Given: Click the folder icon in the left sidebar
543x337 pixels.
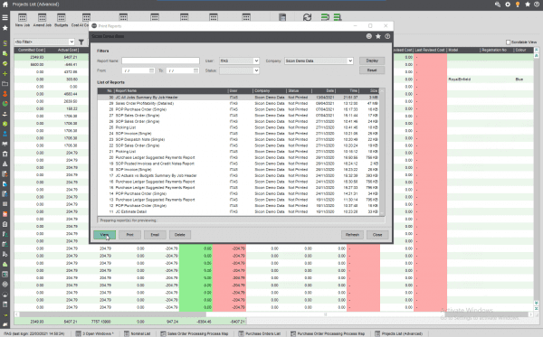Looking at the screenshot, I should point(5,84).
